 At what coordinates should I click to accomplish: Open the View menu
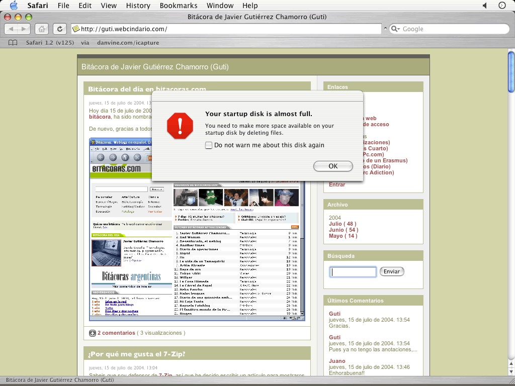click(x=109, y=6)
